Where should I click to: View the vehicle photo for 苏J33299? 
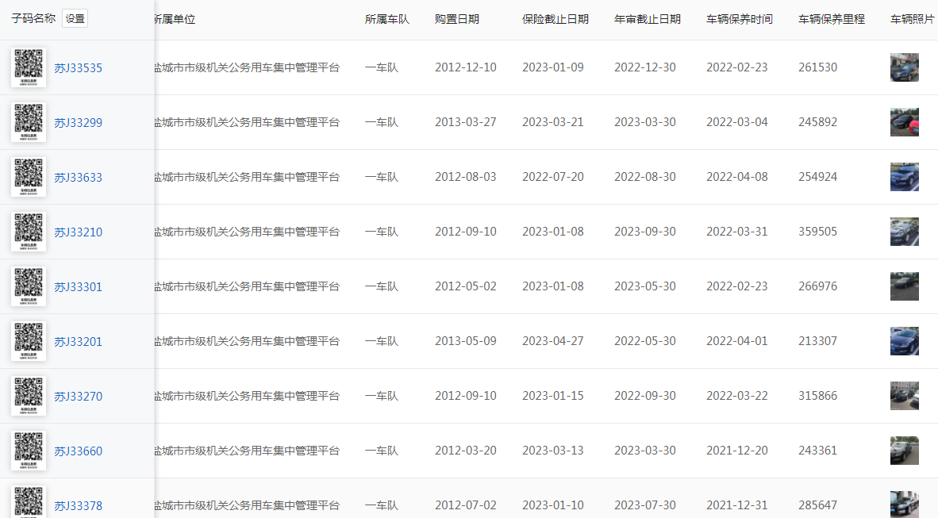click(x=904, y=121)
